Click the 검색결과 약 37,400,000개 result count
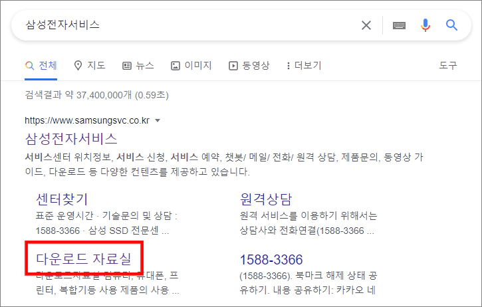This screenshot has height=307, width=482. pos(97,95)
